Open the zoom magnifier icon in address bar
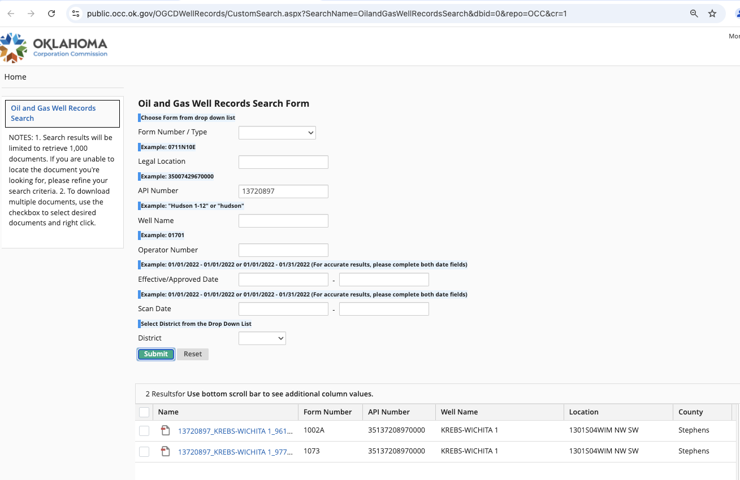The image size is (740, 480). pyautogui.click(x=694, y=14)
